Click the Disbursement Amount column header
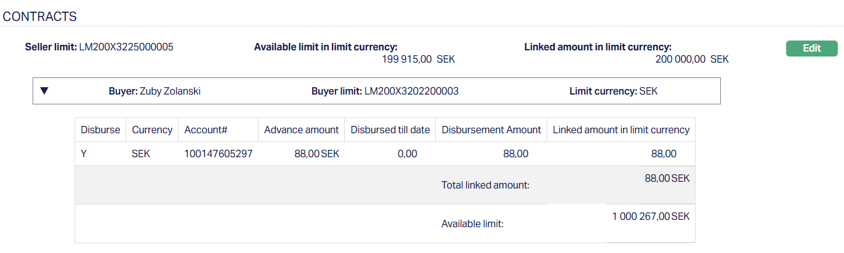The height and width of the screenshot is (253, 844). tap(491, 130)
